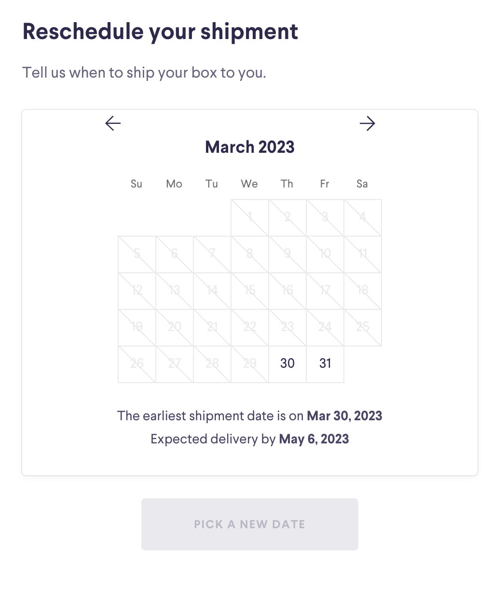Image resolution: width=491 pixels, height=614 pixels.
Task: Click the unavailable March 19 date
Action: tap(137, 327)
